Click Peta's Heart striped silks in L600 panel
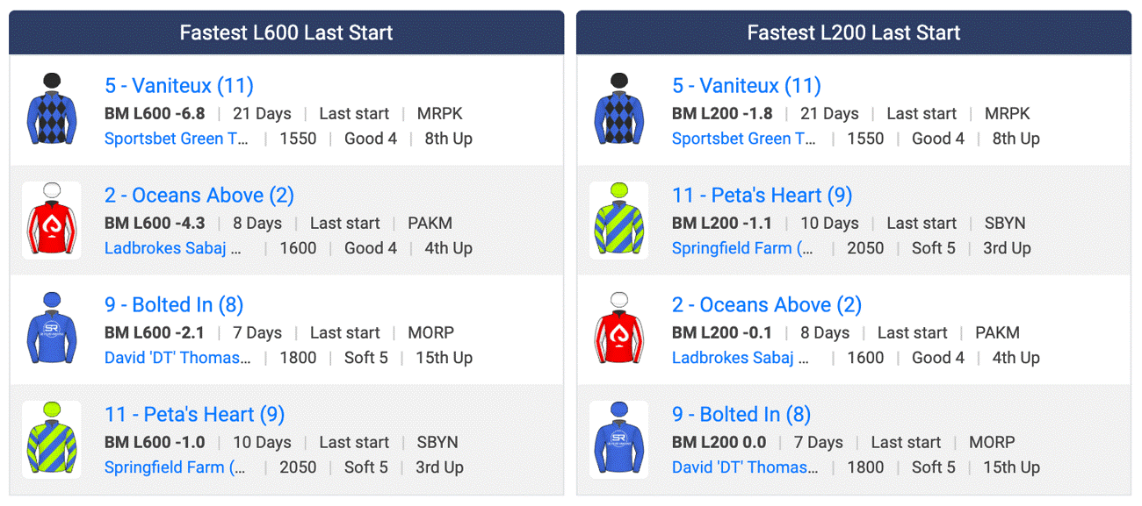Image resolution: width=1142 pixels, height=506 pixels. [52, 439]
